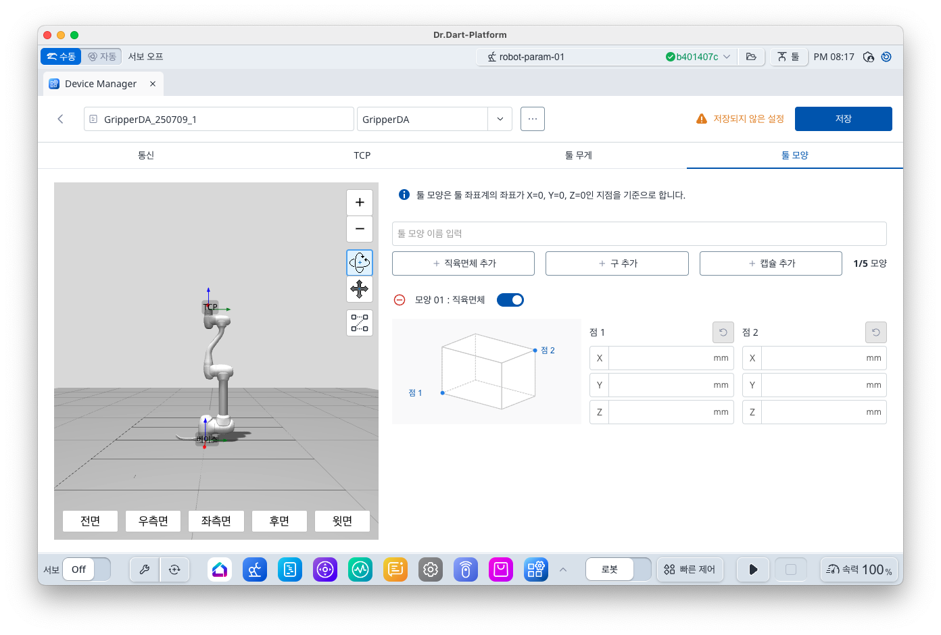Click the fit-to-view bounding box icon
Viewport: 941px width, 635px height.
click(360, 323)
